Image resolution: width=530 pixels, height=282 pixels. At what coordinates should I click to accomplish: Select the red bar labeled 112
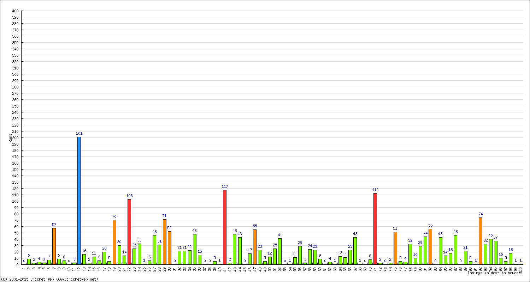point(375,229)
